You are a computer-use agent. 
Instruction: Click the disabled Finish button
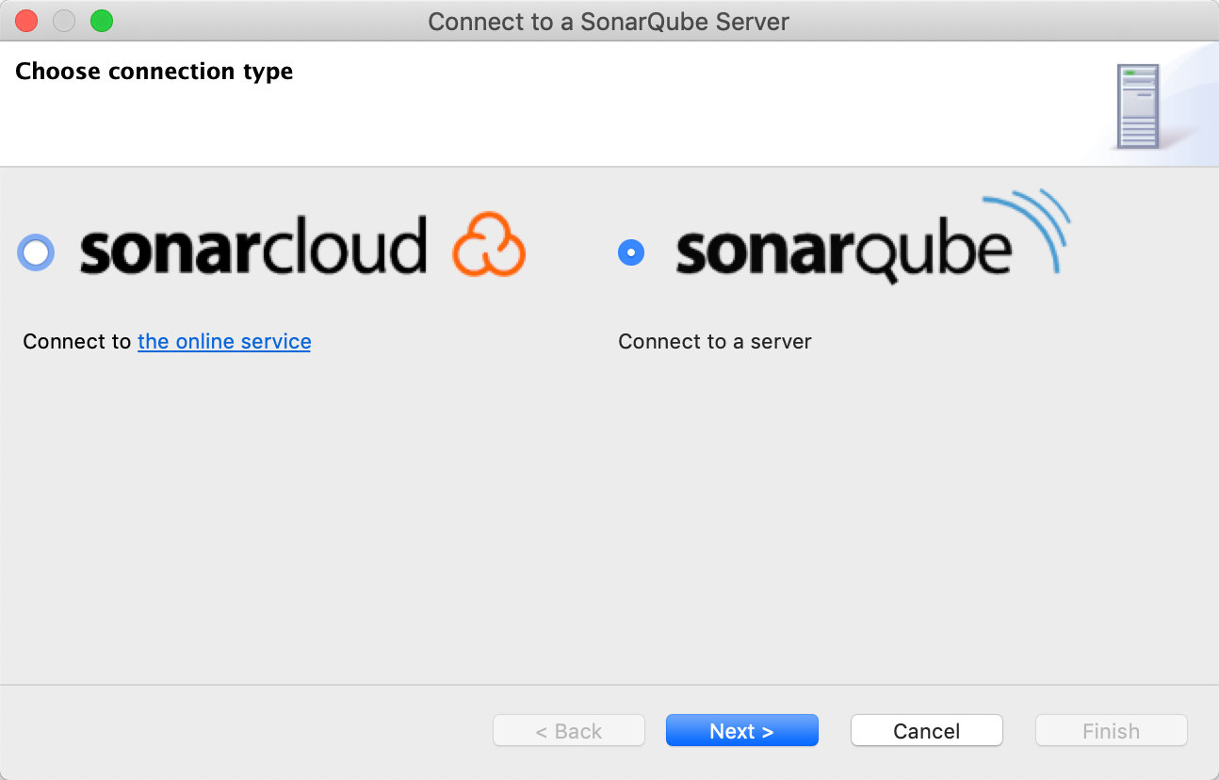pos(1111,731)
